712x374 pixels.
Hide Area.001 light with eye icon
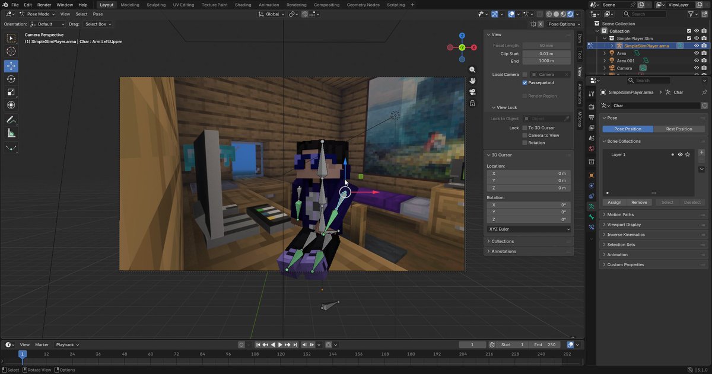coord(697,60)
